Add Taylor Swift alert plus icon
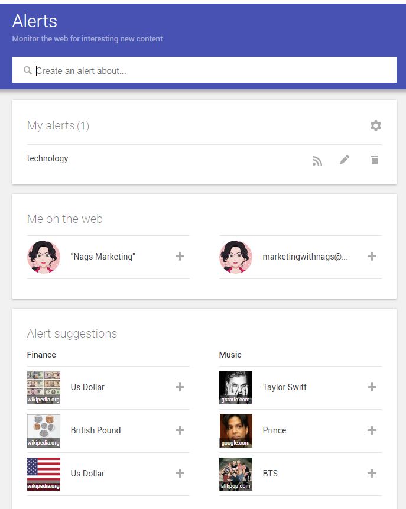This screenshot has height=509, width=406. tap(372, 387)
